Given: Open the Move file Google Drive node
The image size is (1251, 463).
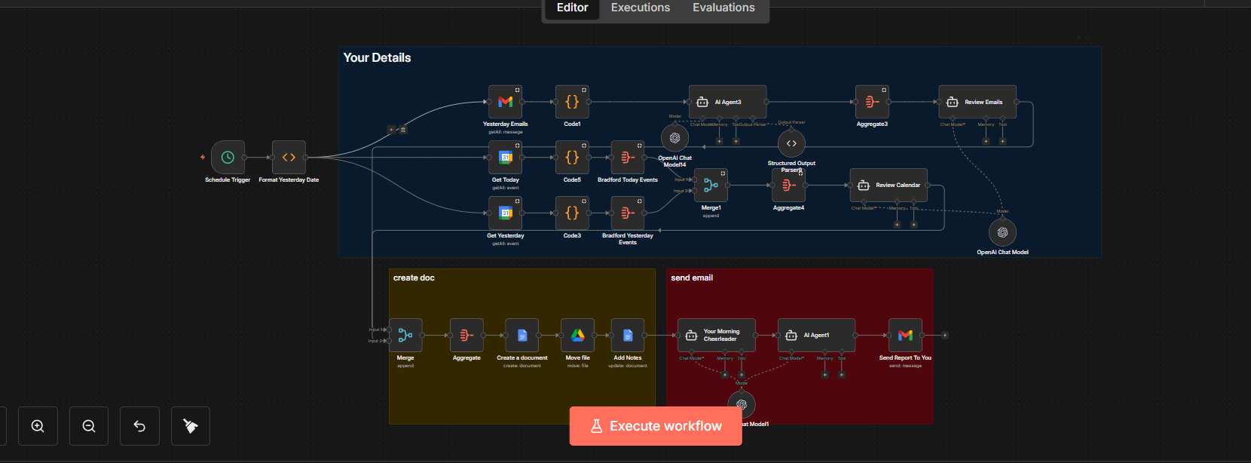Looking at the screenshot, I should click(577, 336).
